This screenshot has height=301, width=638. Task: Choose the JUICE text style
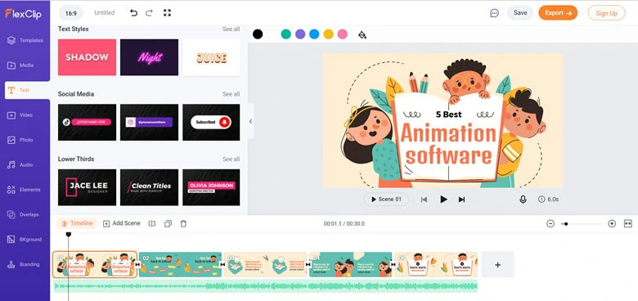211,57
